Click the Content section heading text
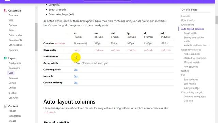Screen dimensions: 218x123 point(13,106)
